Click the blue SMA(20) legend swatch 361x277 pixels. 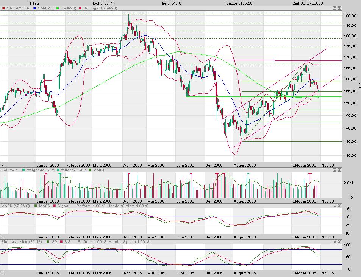click(35, 8)
